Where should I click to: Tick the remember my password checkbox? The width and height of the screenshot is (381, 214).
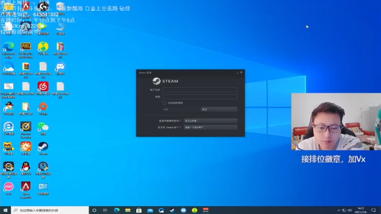pos(164,103)
